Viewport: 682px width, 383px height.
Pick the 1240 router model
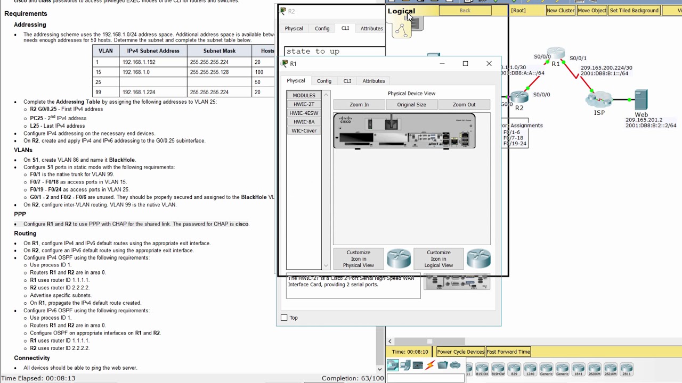click(530, 369)
